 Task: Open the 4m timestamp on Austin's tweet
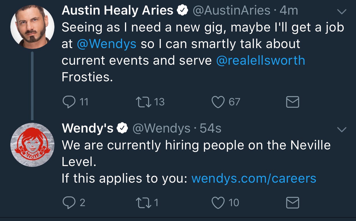(x=289, y=11)
